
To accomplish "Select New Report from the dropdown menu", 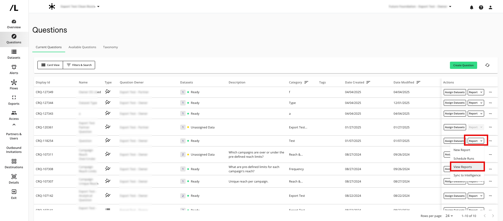I will coord(467,150).
